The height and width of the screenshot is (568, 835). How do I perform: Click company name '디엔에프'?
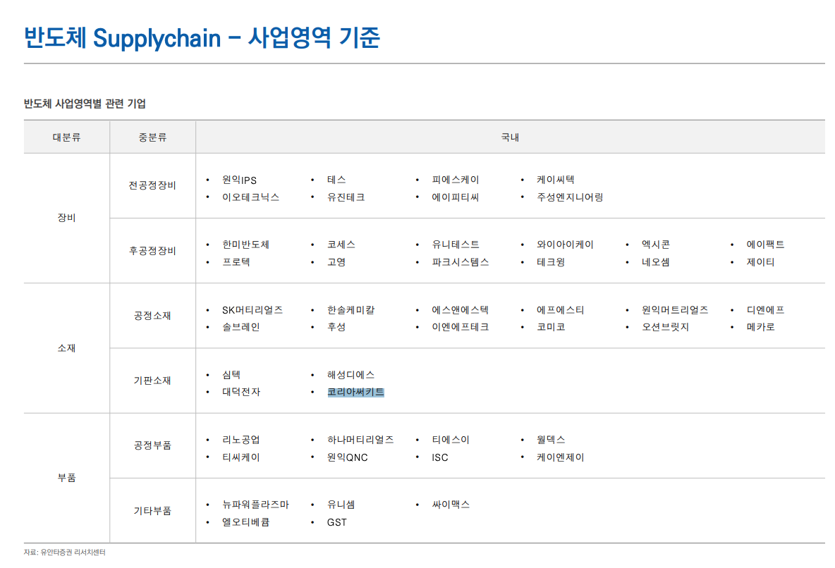(x=765, y=310)
